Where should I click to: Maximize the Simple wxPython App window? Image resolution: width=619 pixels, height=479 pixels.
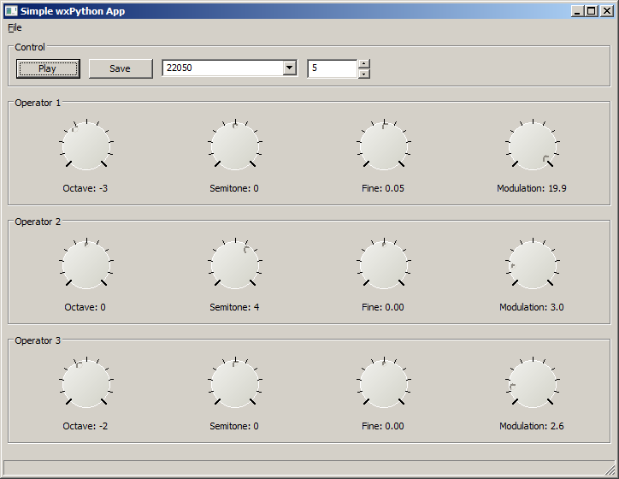[592, 11]
